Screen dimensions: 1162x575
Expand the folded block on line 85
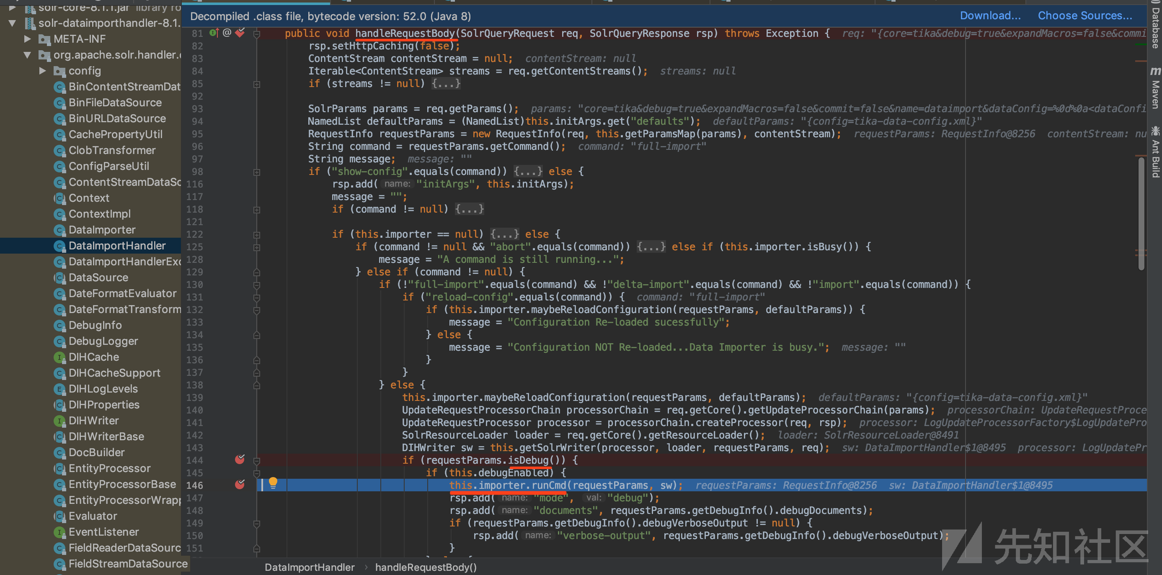coord(257,84)
